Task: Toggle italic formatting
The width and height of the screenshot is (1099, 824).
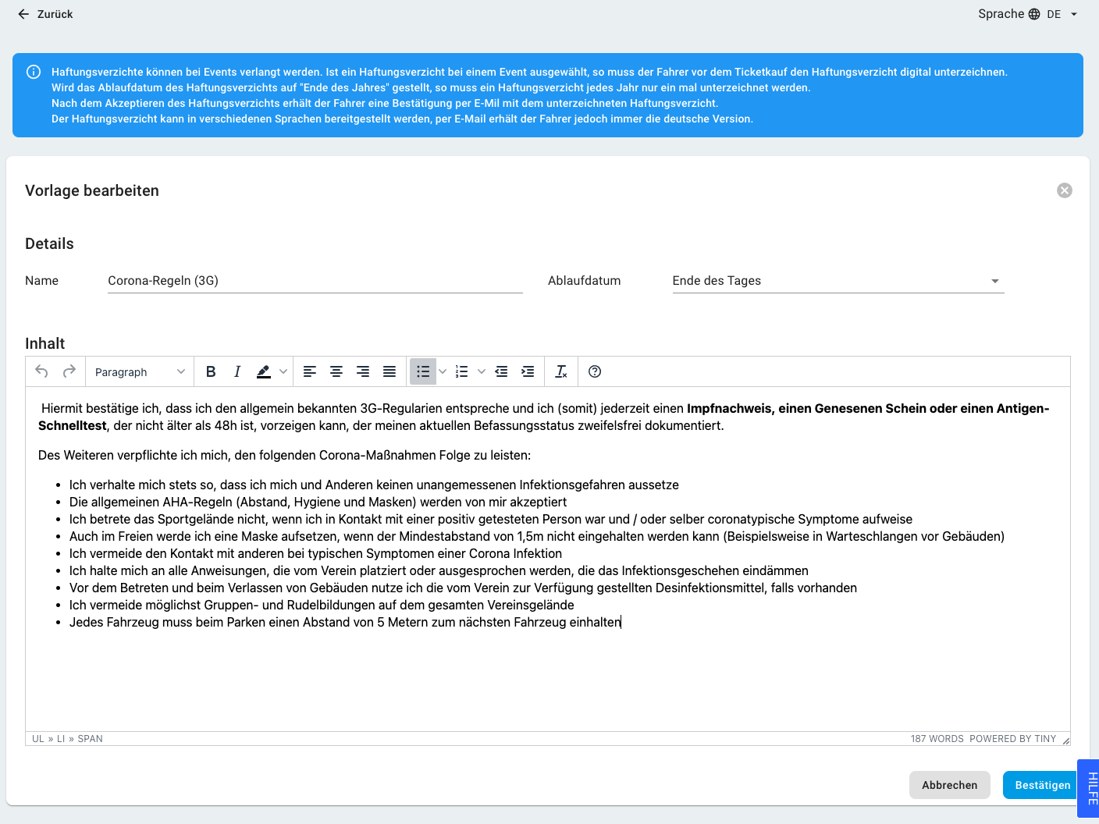Action: 237,371
